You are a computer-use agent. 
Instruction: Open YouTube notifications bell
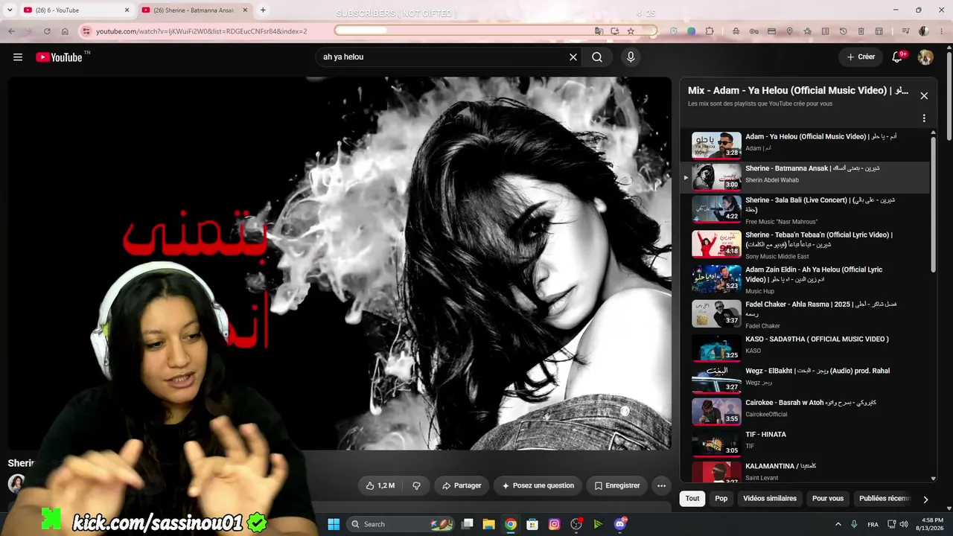pos(898,57)
